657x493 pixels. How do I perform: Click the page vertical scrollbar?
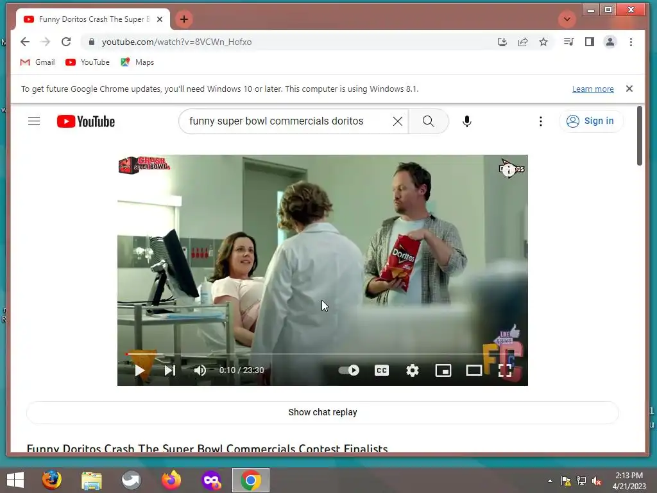click(640, 136)
